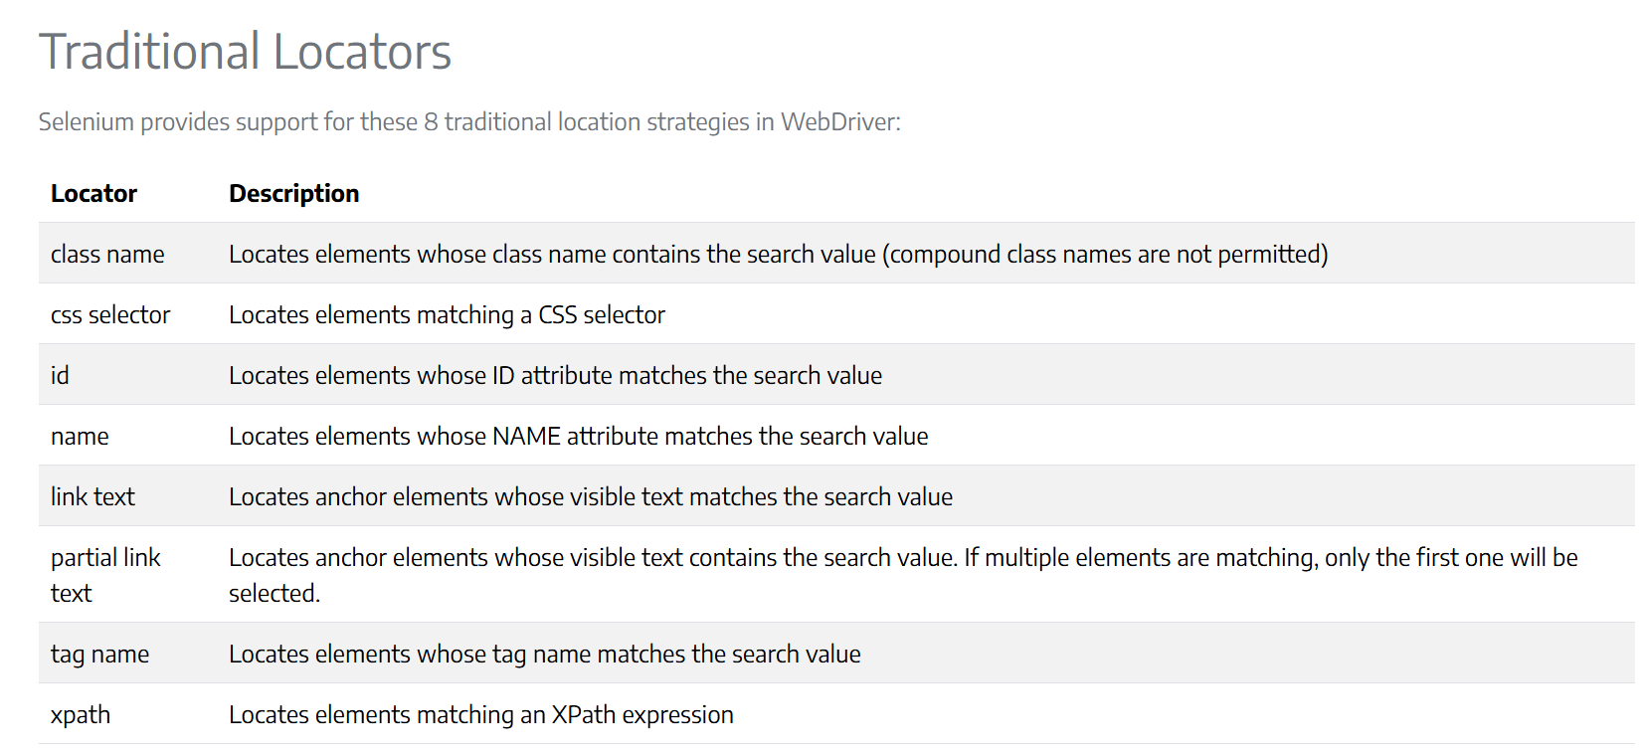Viewport: 1645px width, 755px height.
Task: Click the description of anchor text matching the search value
Action: click(590, 496)
